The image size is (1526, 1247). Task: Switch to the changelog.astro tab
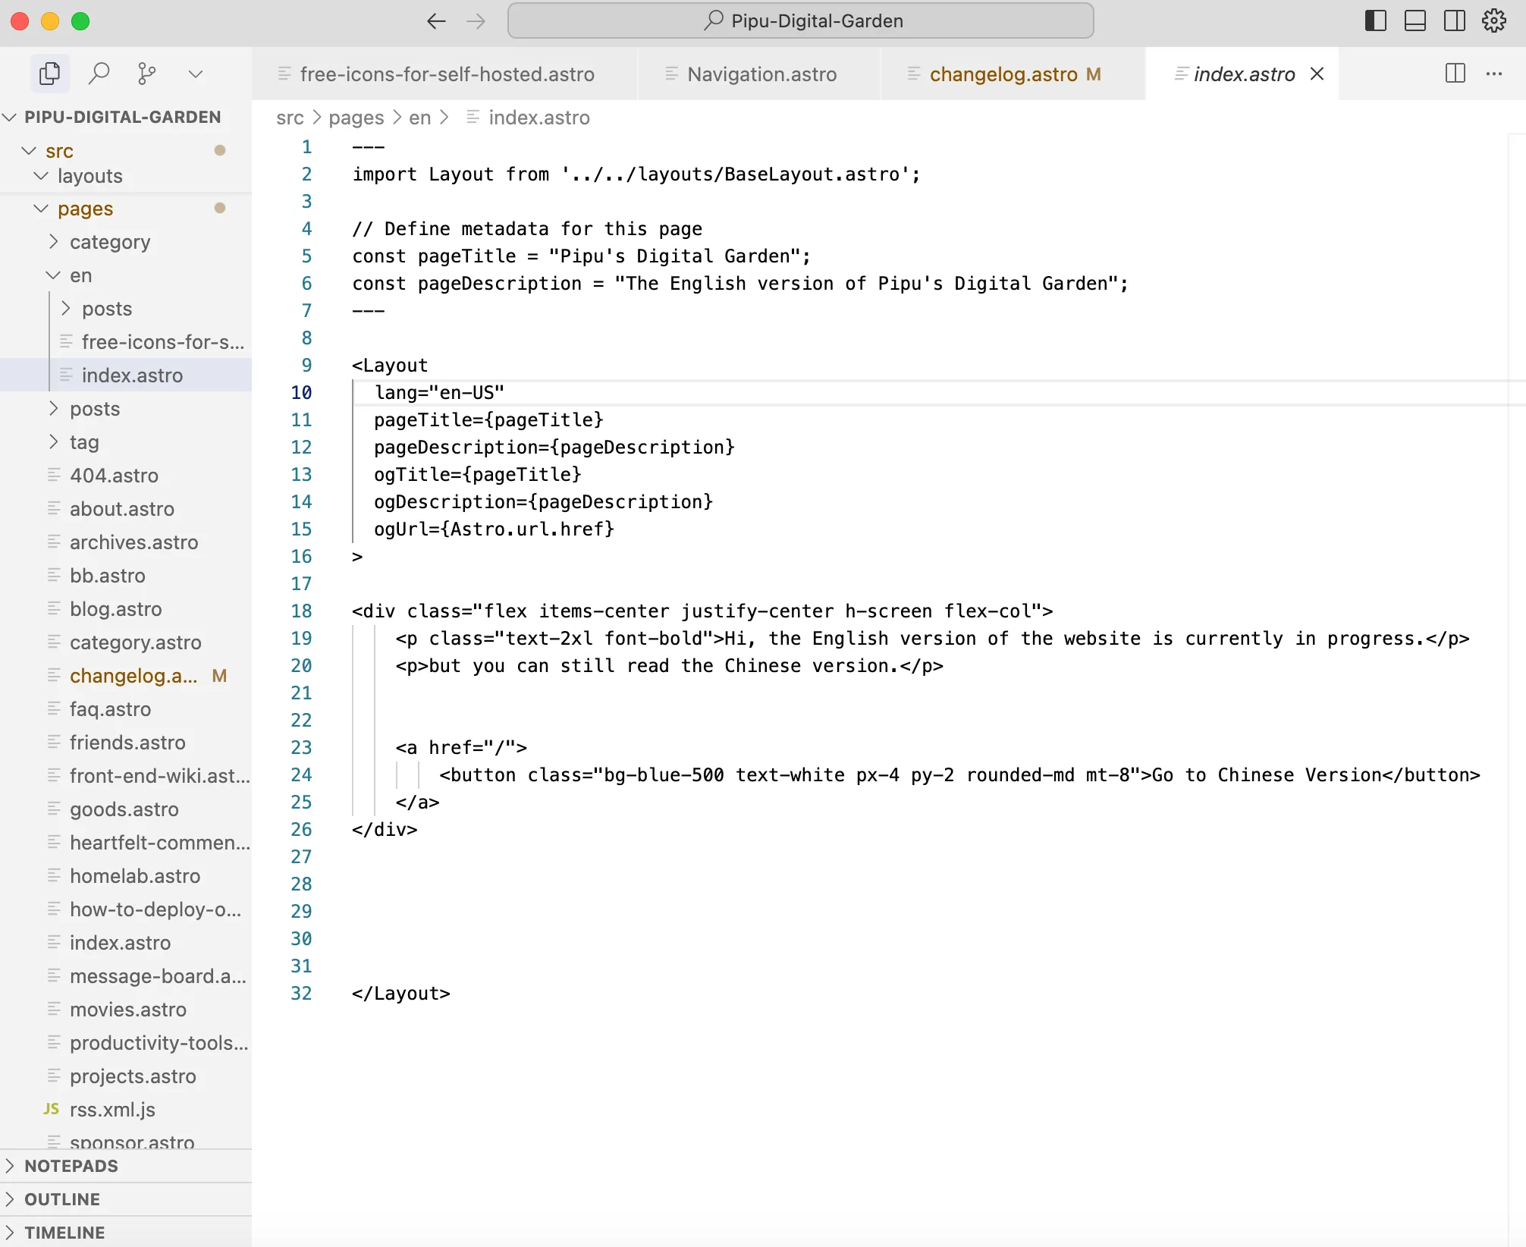pyautogui.click(x=1014, y=74)
